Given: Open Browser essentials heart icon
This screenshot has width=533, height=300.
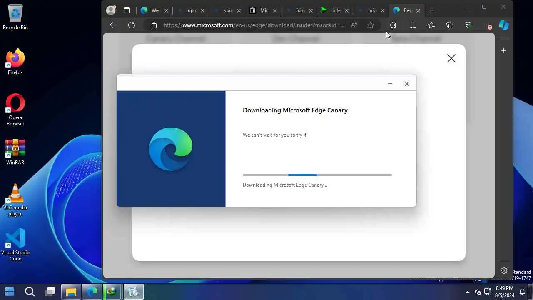Looking at the screenshot, I should [x=468, y=25].
